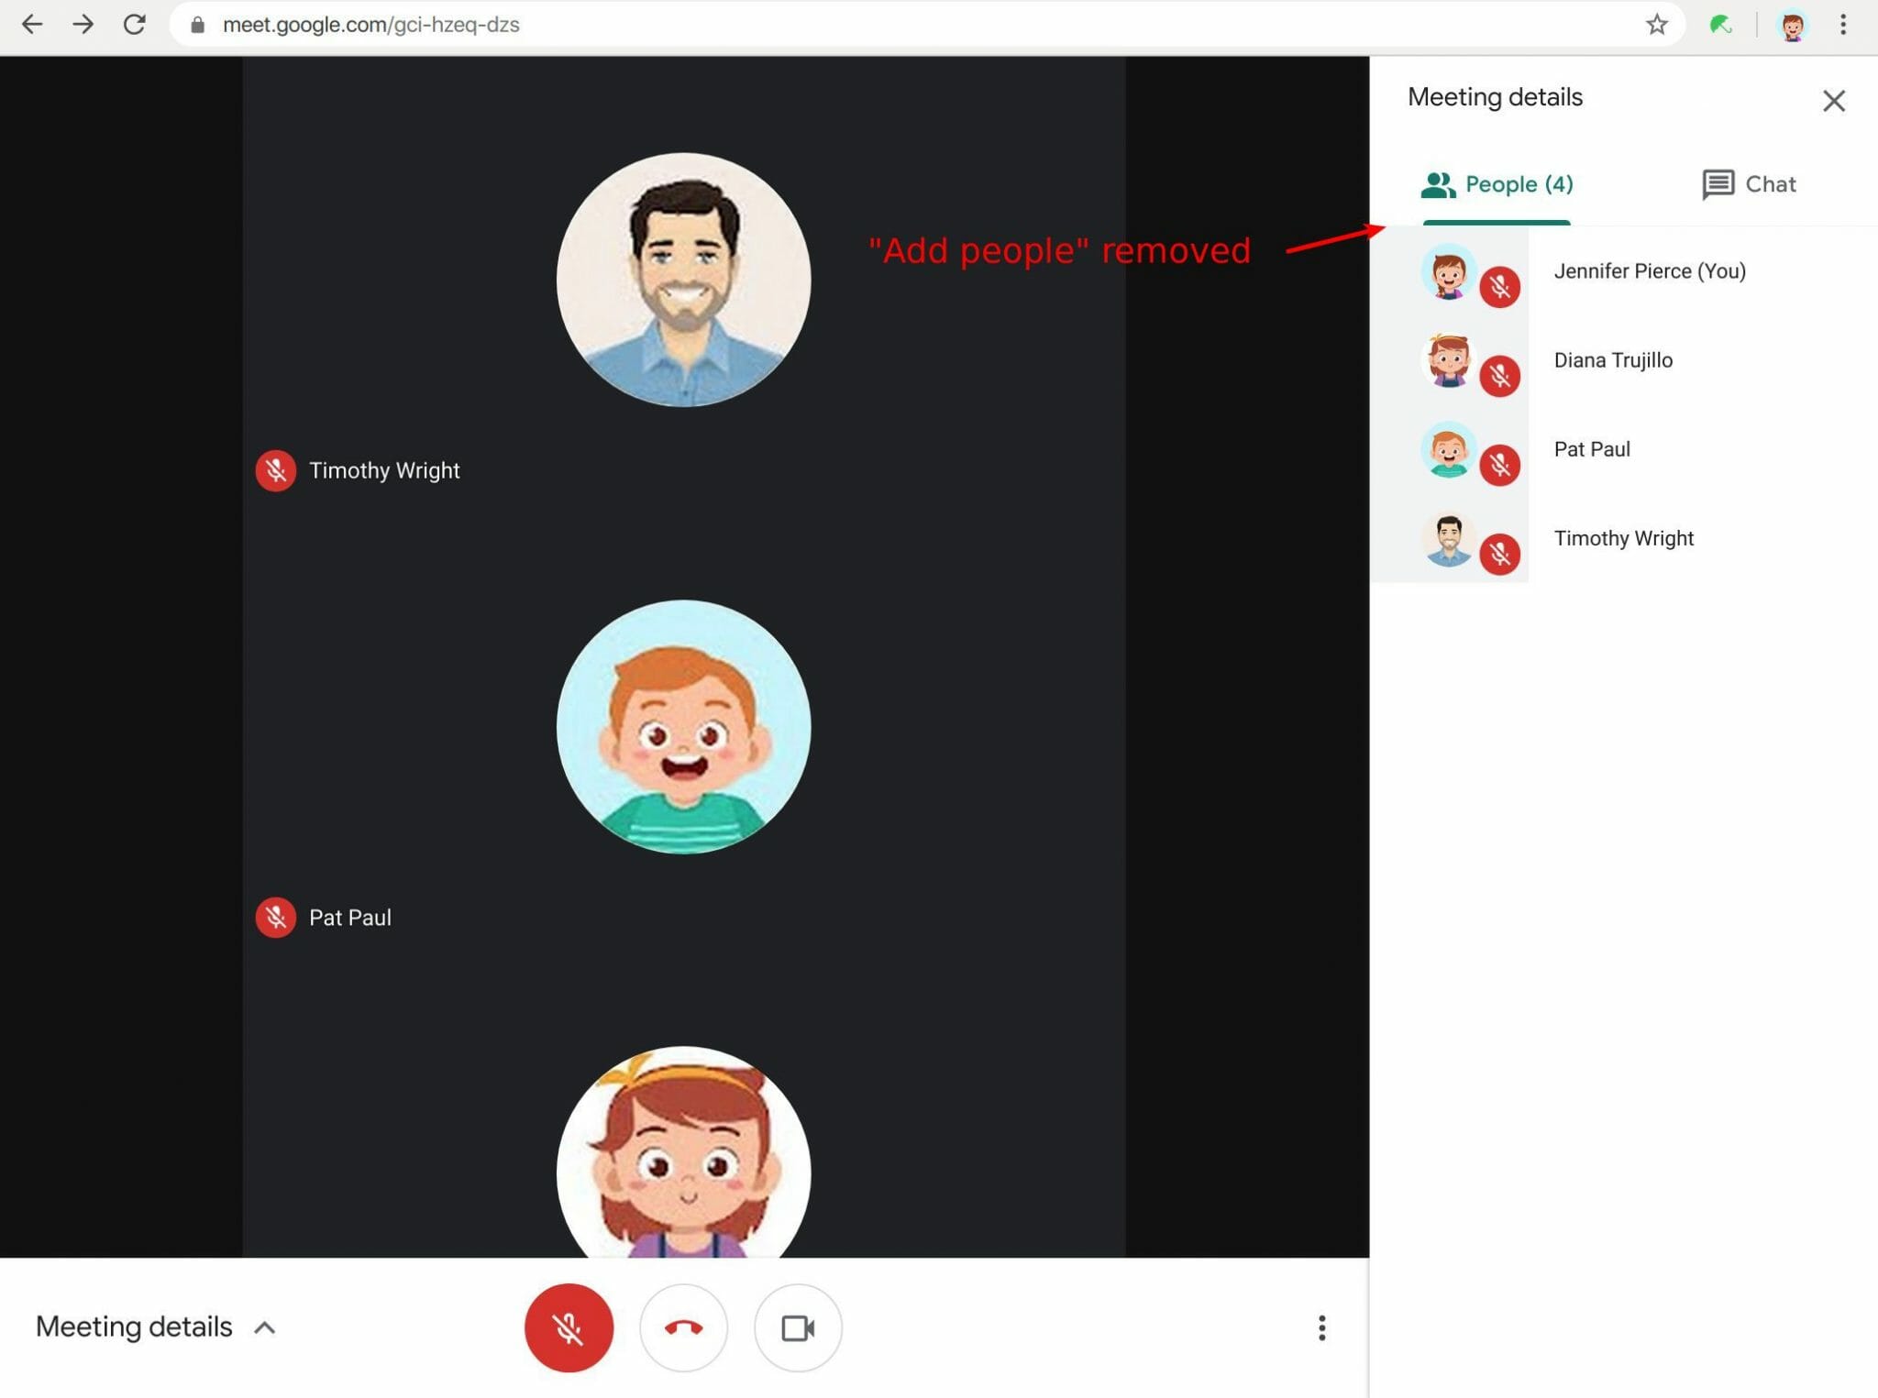The height and width of the screenshot is (1398, 1878).
Task: Click the Chat bubble icon
Action: pos(1716,183)
